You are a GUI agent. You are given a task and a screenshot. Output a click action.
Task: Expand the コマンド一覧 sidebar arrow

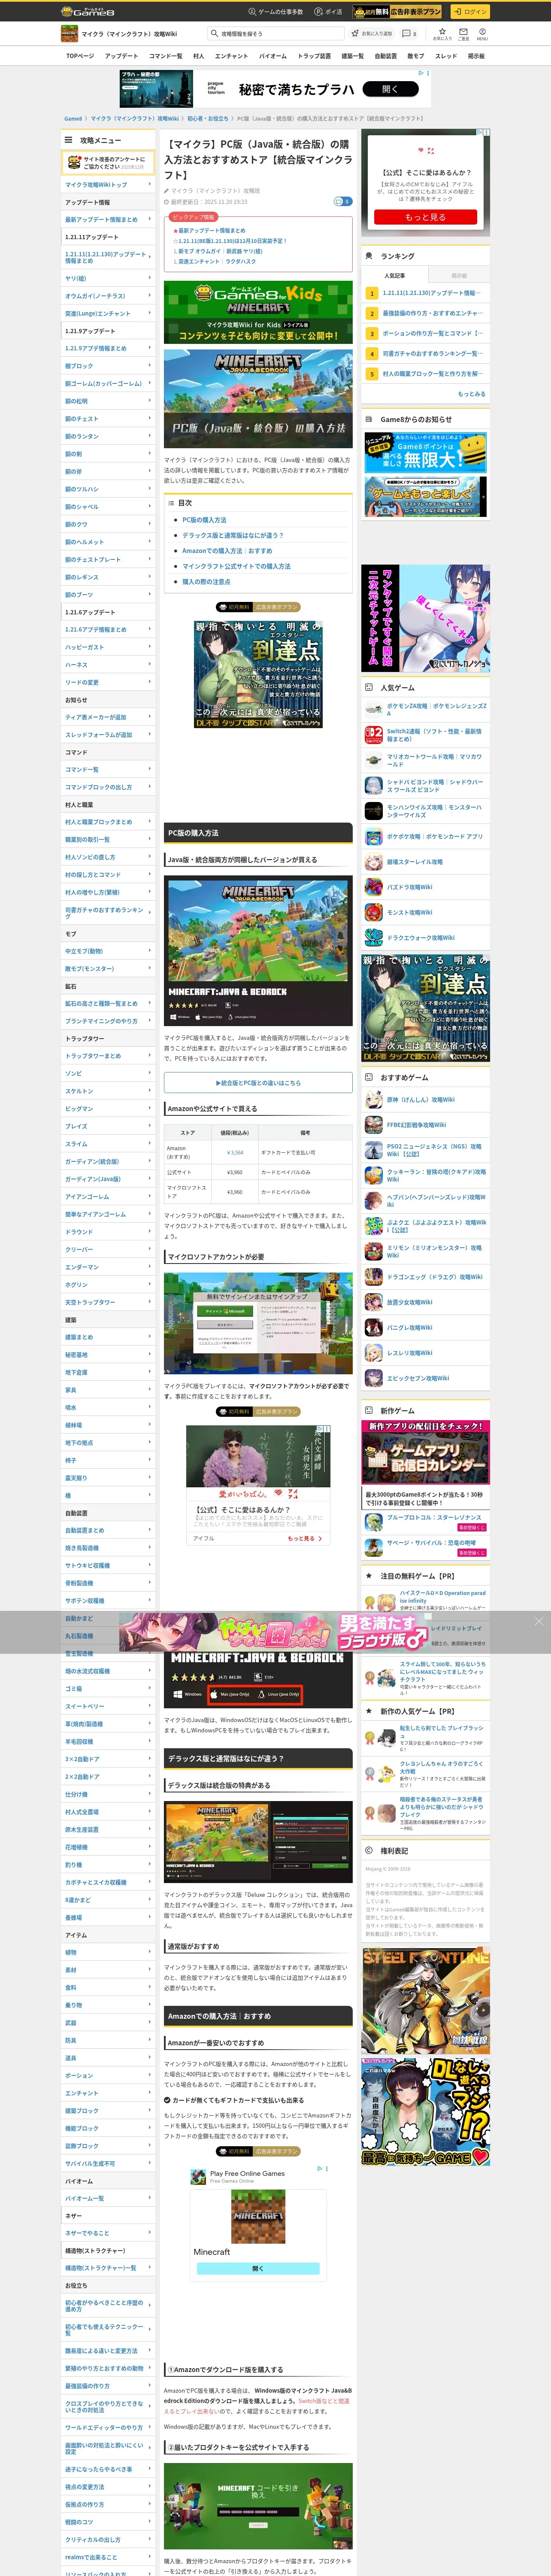pyautogui.click(x=150, y=769)
